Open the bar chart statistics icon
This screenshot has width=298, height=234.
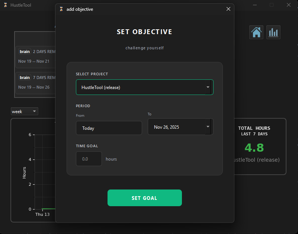[273, 32]
